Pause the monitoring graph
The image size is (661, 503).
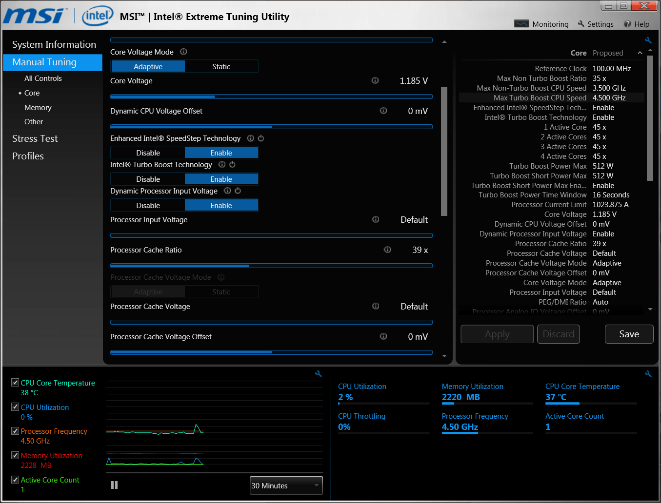(115, 485)
